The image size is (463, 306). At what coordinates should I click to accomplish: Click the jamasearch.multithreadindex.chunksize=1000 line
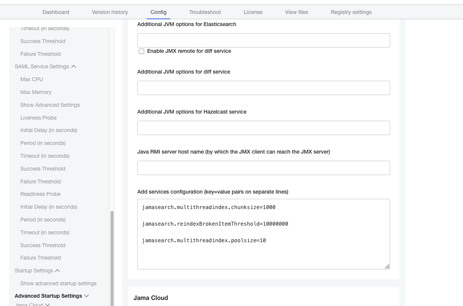(x=209, y=207)
